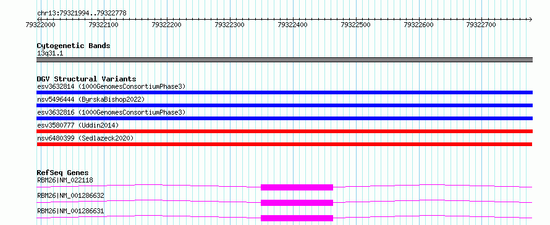Click the magenta exon of NM_001286631
The image size is (550, 225).
(297, 218)
